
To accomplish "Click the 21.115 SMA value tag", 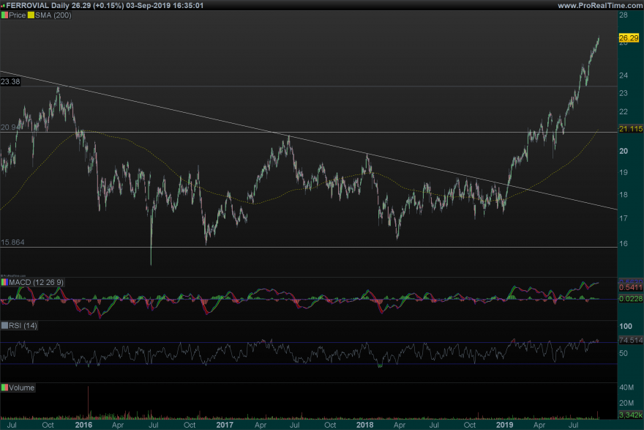I will [x=631, y=129].
